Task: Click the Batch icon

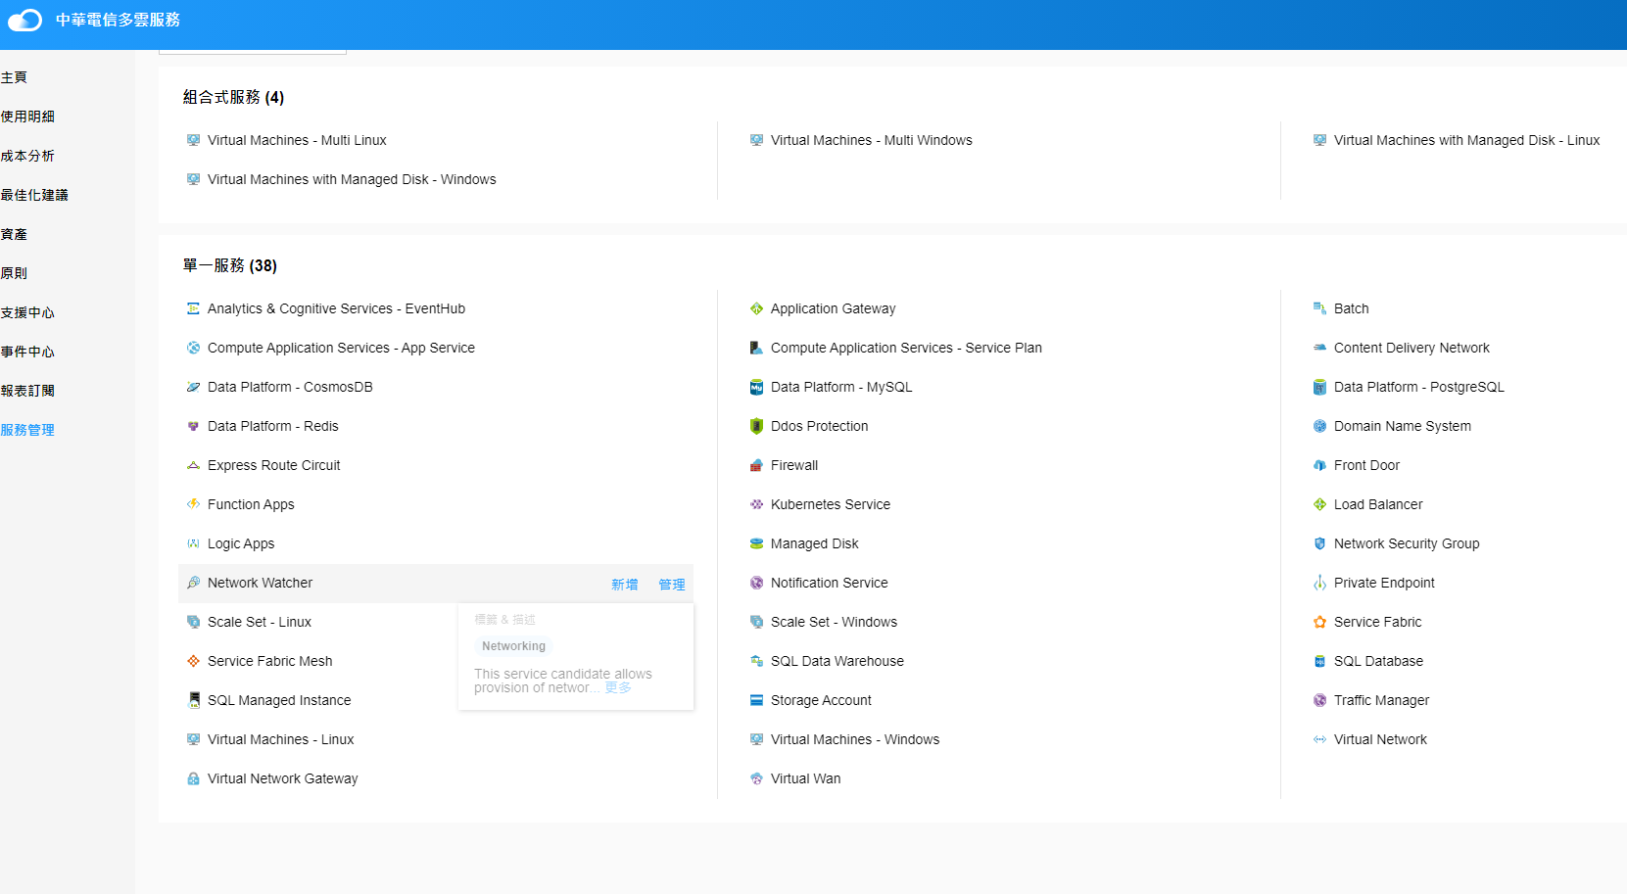Action: 1319,308
